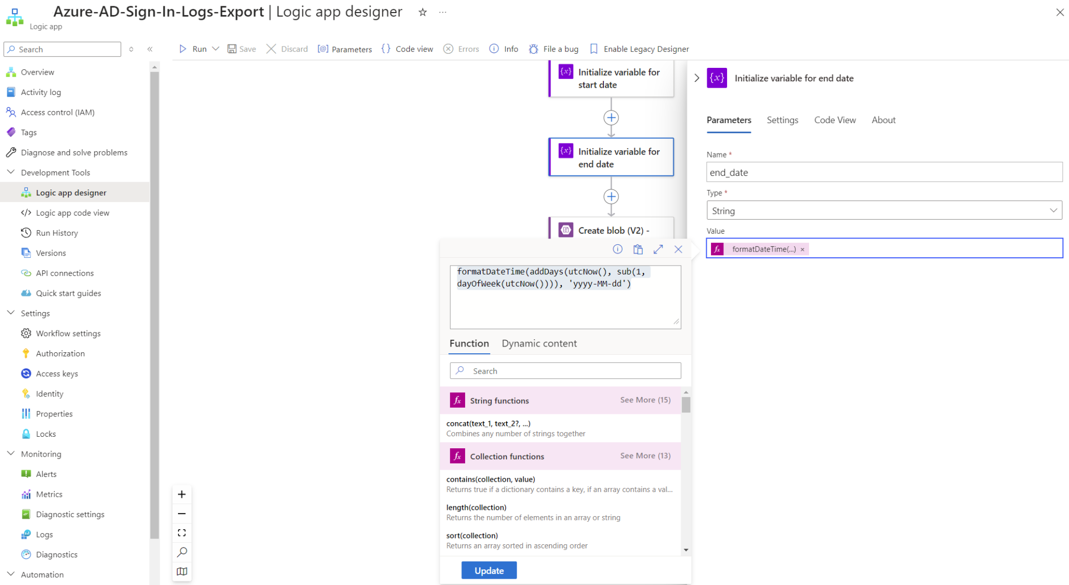1069x585 pixels.
Task: Open the About tab
Action: coord(883,120)
